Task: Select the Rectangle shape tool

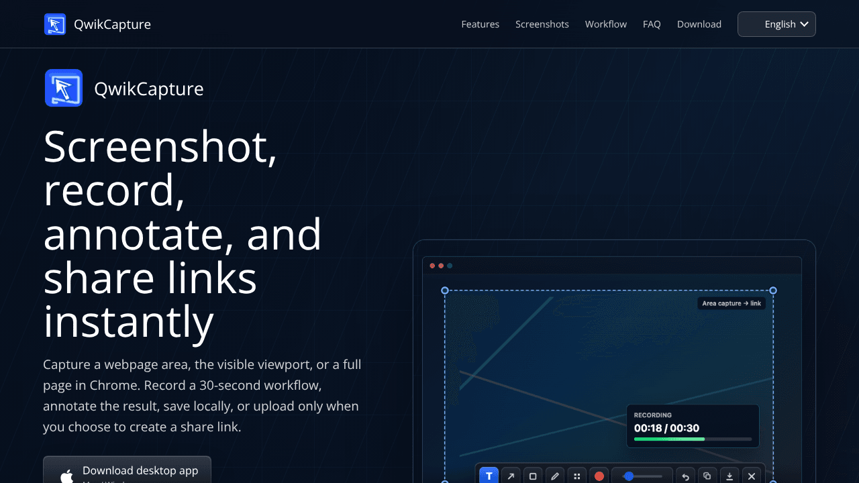Action: pos(533,476)
